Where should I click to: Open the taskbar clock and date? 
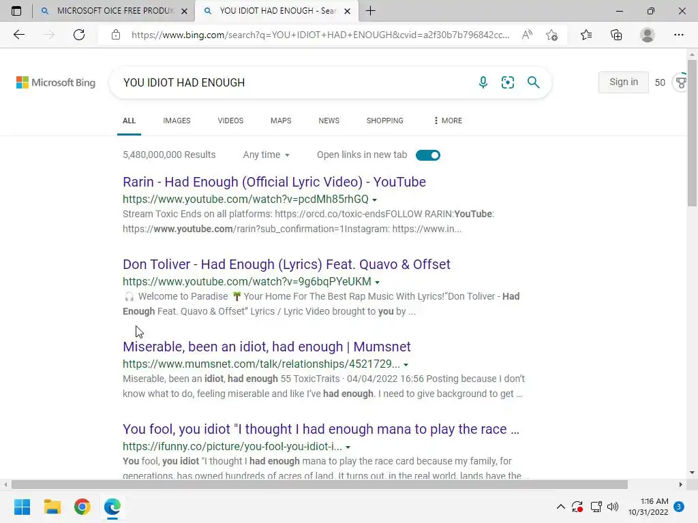point(648,507)
